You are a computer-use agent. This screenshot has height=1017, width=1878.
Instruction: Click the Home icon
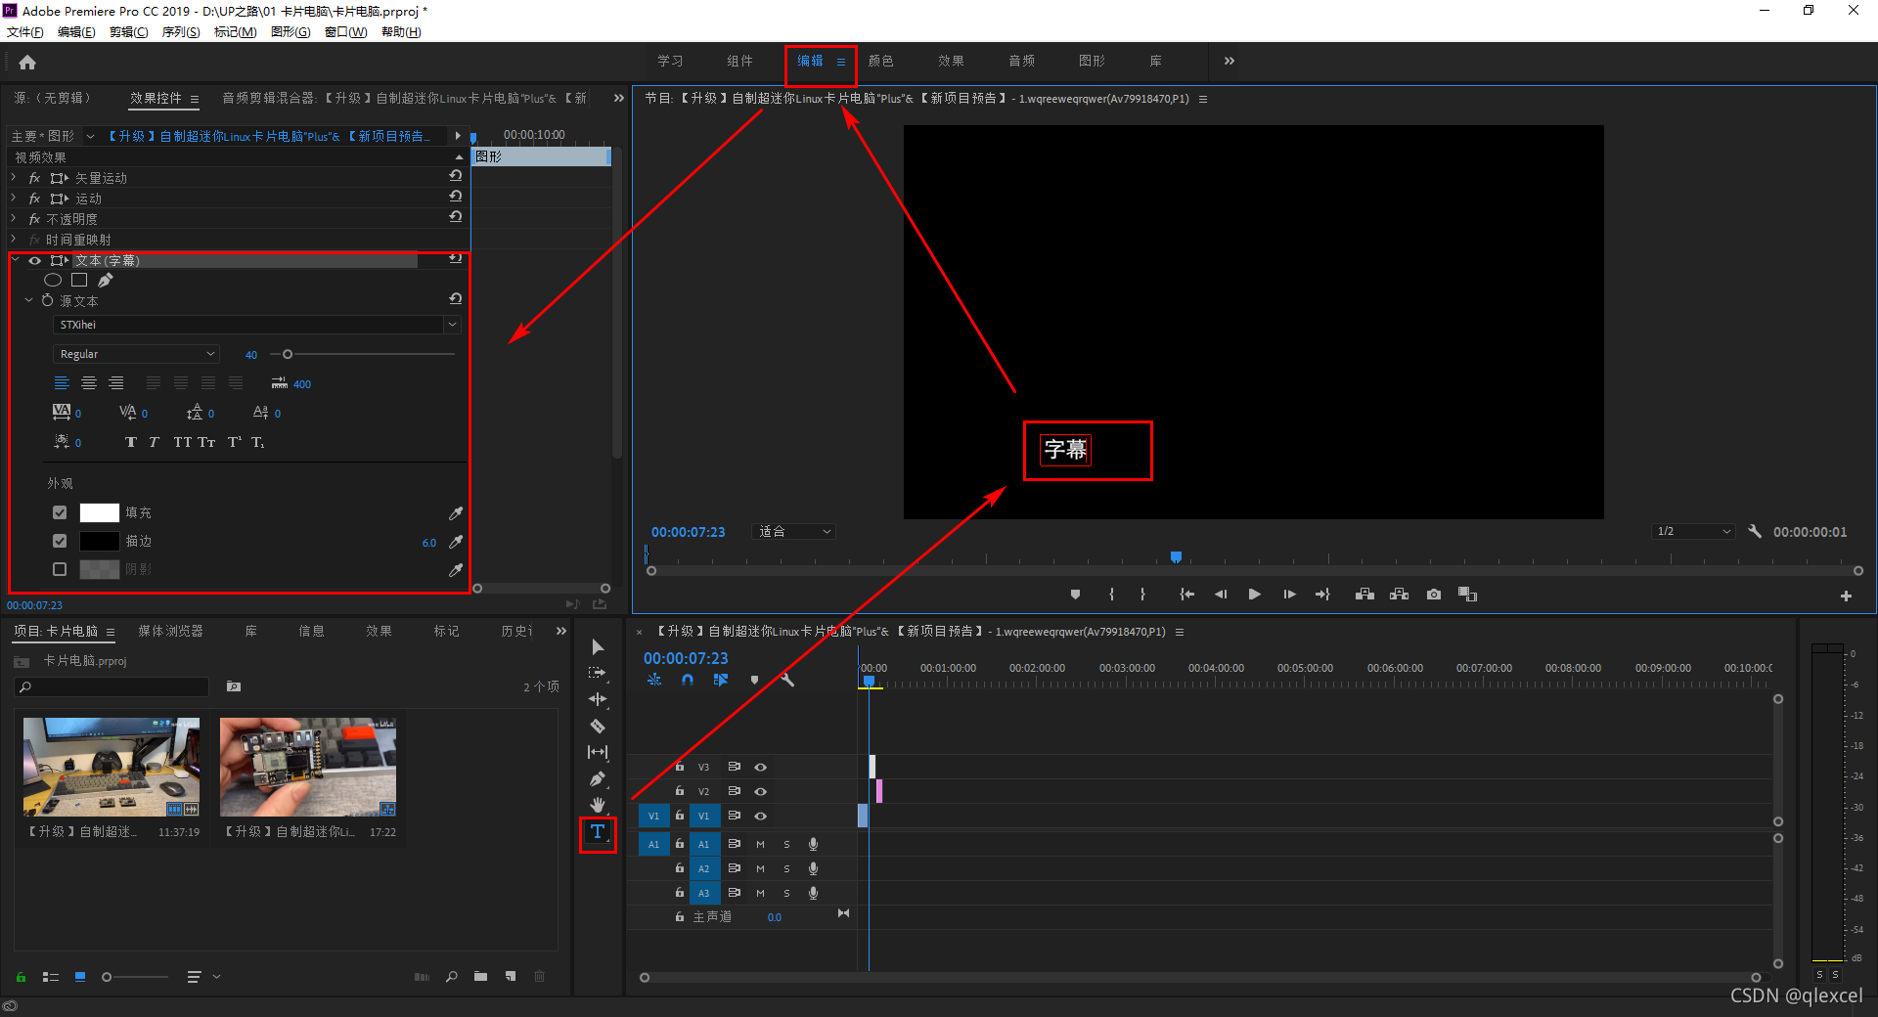coord(27,63)
